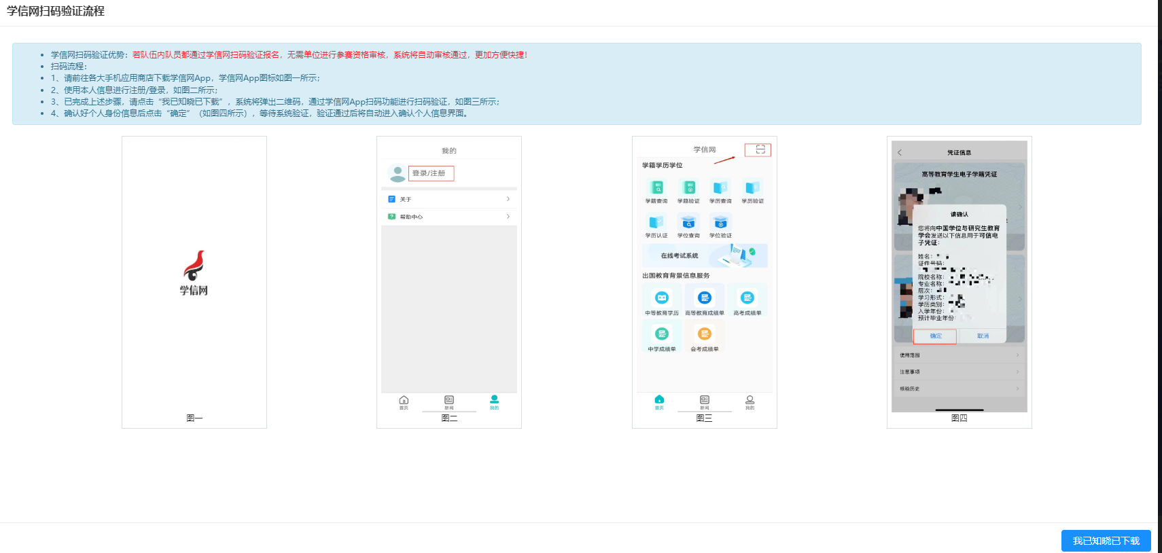Expand the 关于 row chevron in 图二
This screenshot has width=1162, height=553.
(x=508, y=199)
